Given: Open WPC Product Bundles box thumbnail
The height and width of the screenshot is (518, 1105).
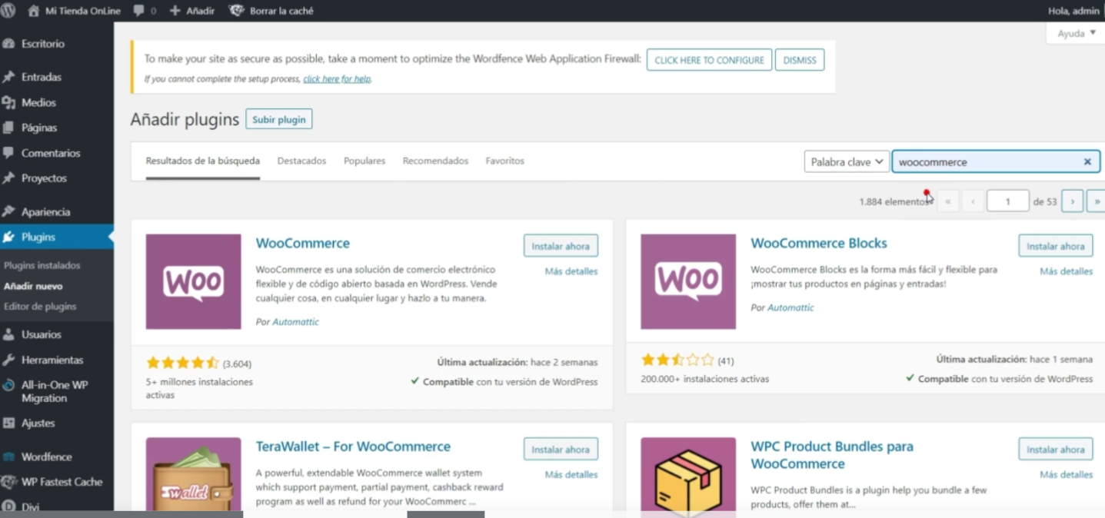Looking at the screenshot, I should pos(688,474).
